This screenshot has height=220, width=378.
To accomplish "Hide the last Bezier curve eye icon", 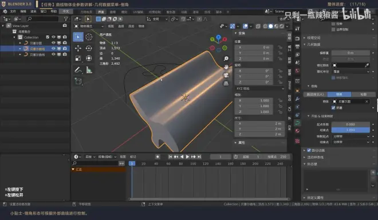I will [x=53, y=54].
